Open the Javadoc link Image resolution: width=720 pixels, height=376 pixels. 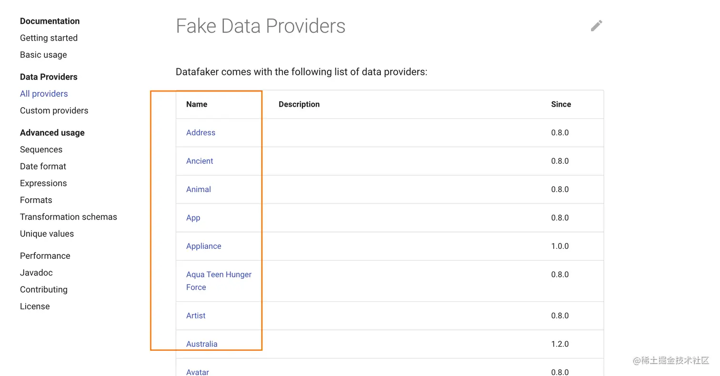tap(36, 273)
